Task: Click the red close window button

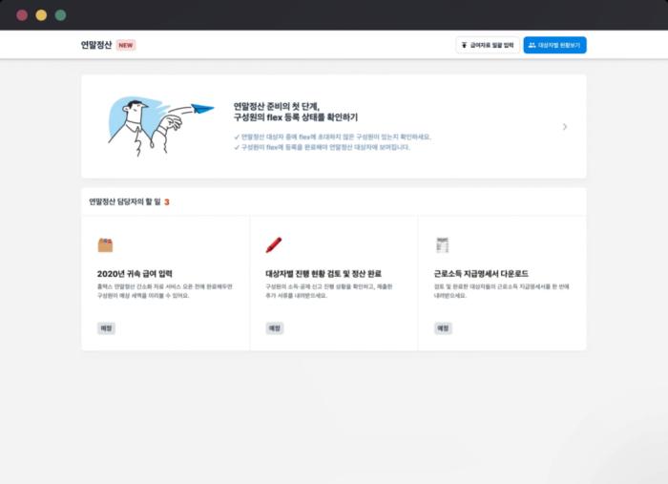Action: pyautogui.click(x=22, y=15)
